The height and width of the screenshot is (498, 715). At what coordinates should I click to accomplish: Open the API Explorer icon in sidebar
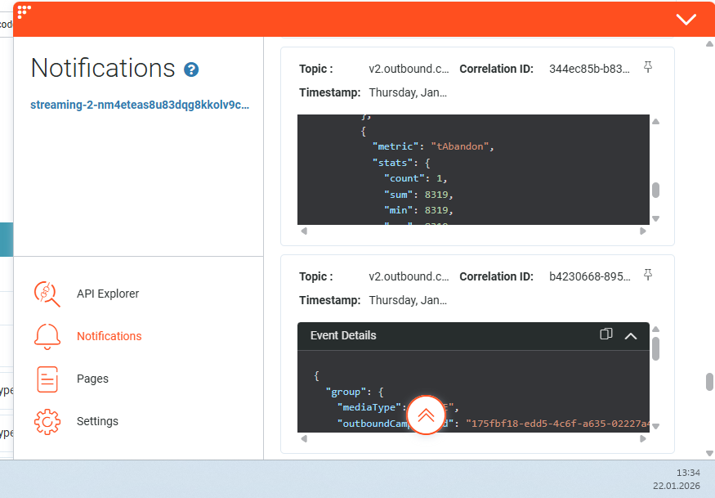pos(47,294)
